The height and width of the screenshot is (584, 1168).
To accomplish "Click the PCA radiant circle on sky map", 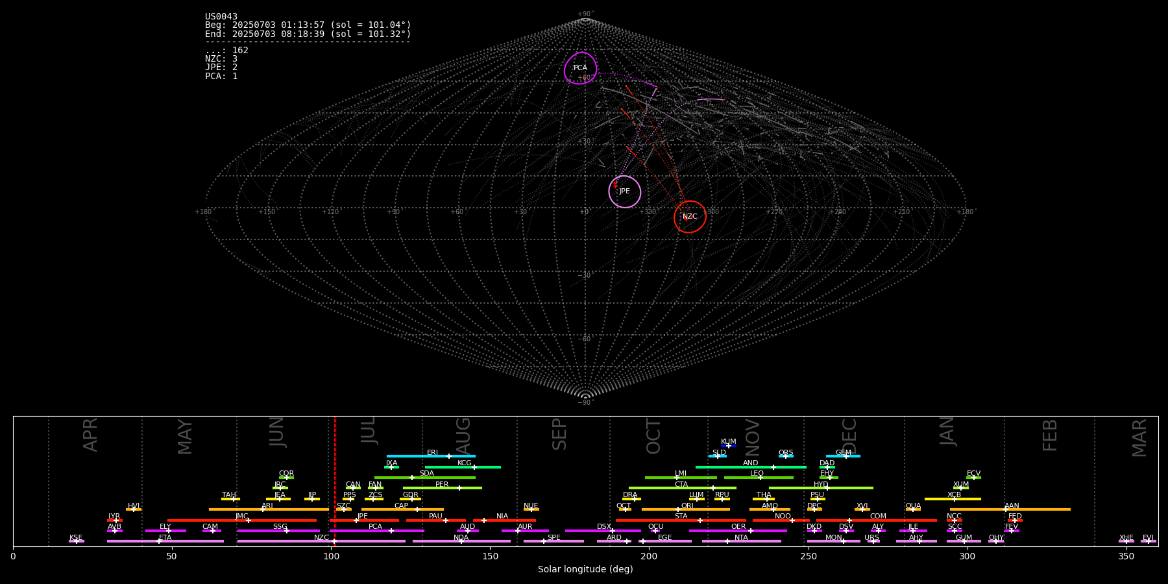I will click(580, 68).
